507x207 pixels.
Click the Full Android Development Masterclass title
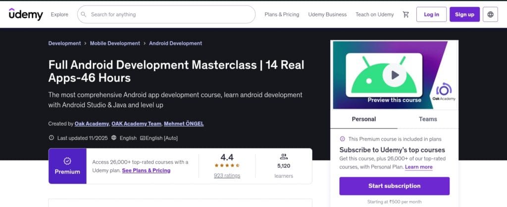pyautogui.click(x=176, y=71)
